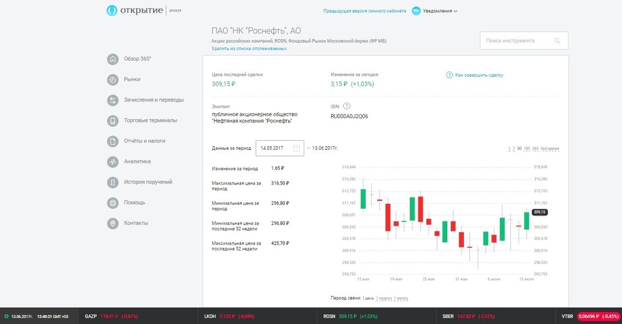Click Помощь lifebuoy icon
622x324 pixels.
(x=113, y=203)
